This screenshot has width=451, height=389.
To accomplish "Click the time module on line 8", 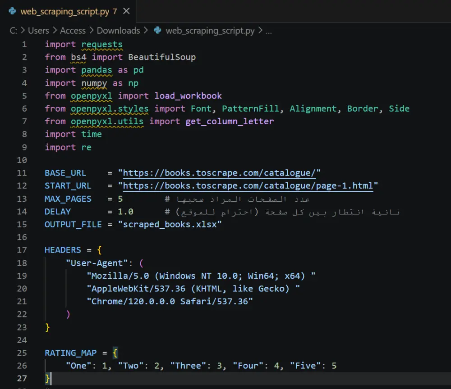I will 92,134.
